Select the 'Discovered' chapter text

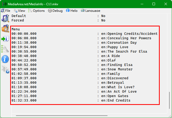(x=118, y=78)
